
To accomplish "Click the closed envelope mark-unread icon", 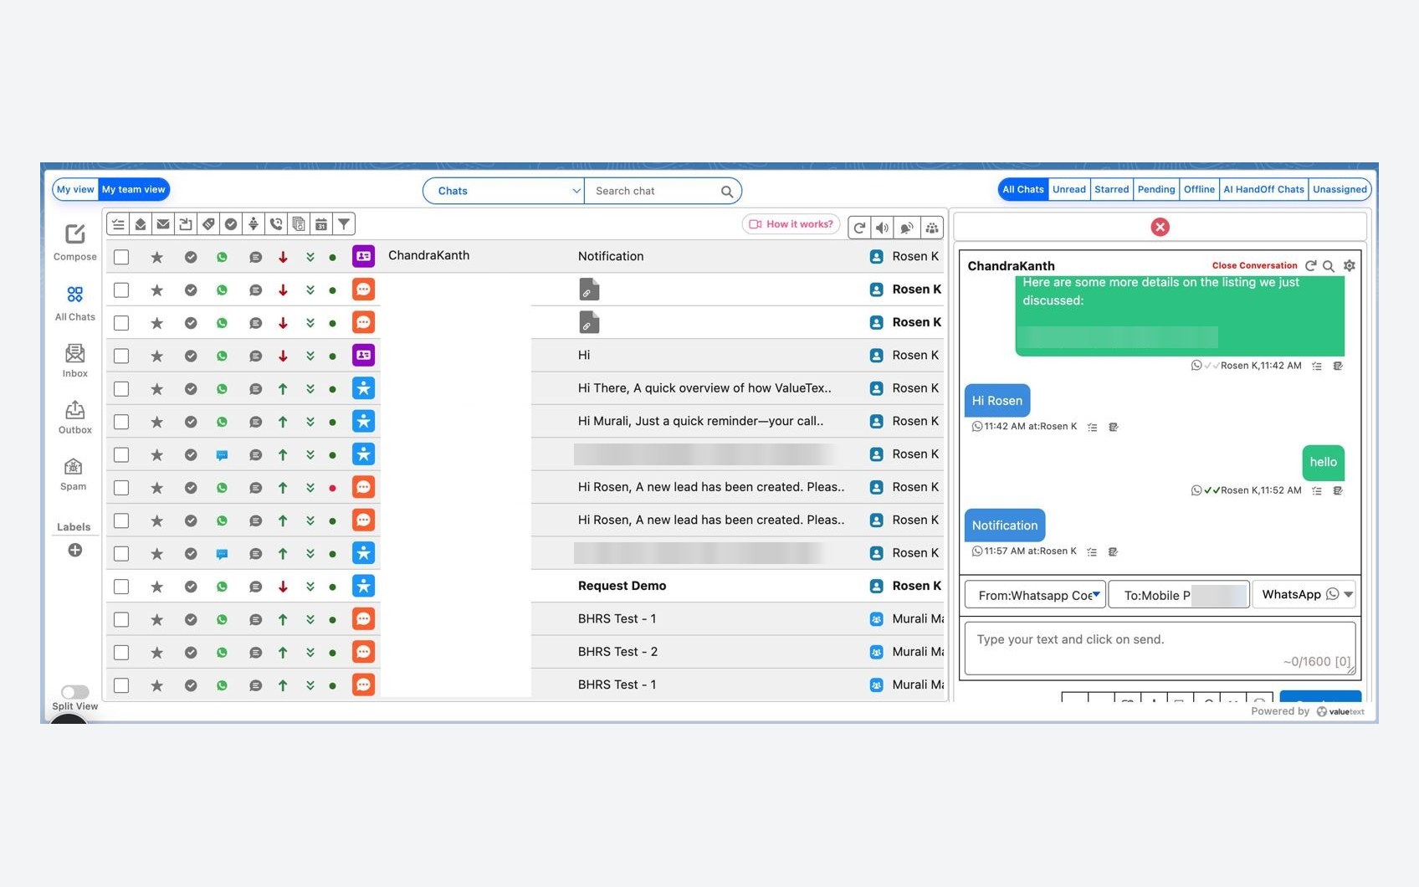I will [x=163, y=224].
